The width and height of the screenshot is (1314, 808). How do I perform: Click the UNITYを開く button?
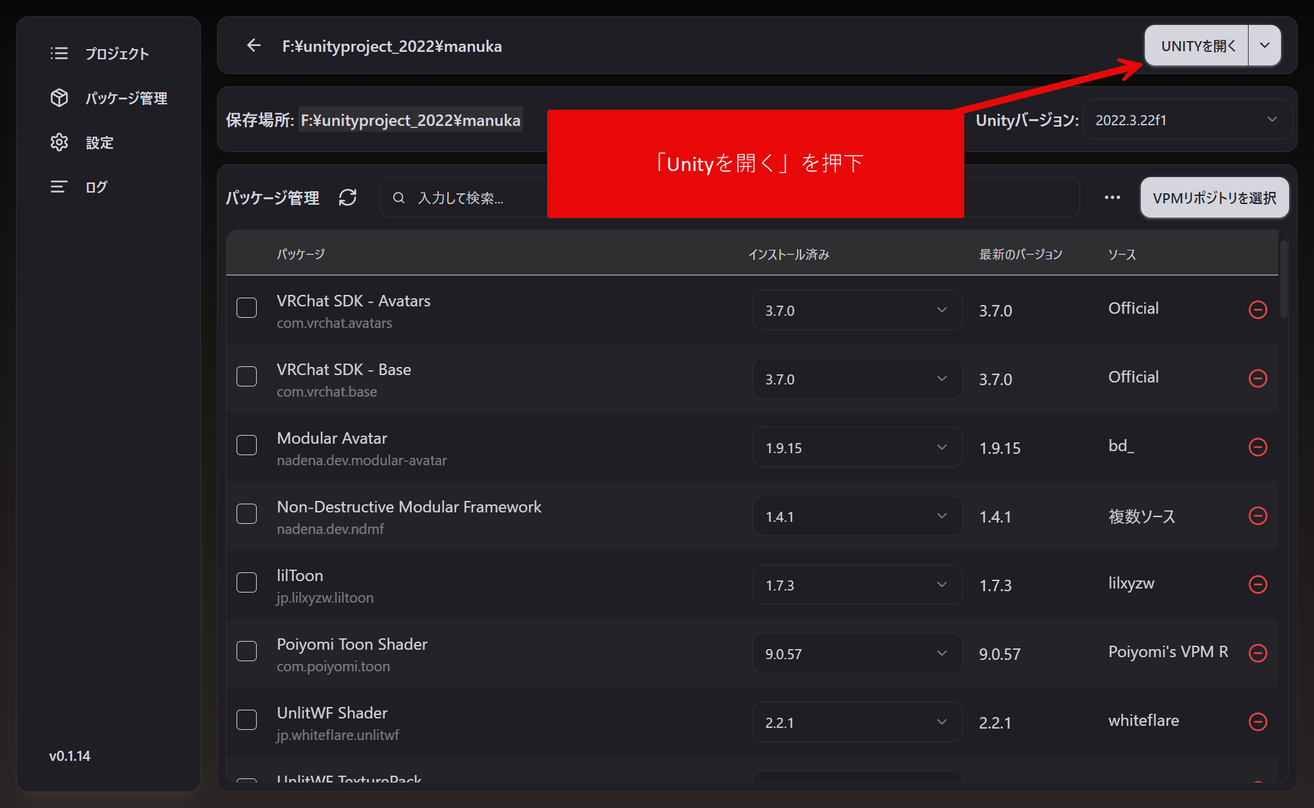(x=1197, y=45)
